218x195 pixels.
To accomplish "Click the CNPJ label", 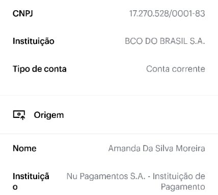I will coord(23,13).
